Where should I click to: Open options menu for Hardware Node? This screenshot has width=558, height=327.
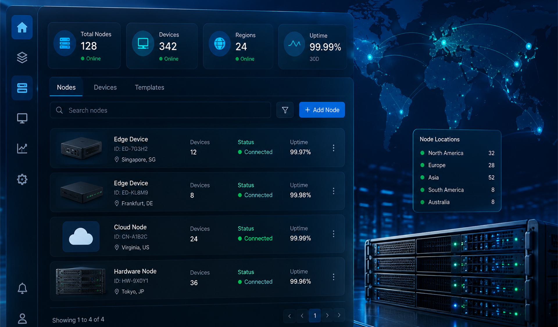coord(334,277)
